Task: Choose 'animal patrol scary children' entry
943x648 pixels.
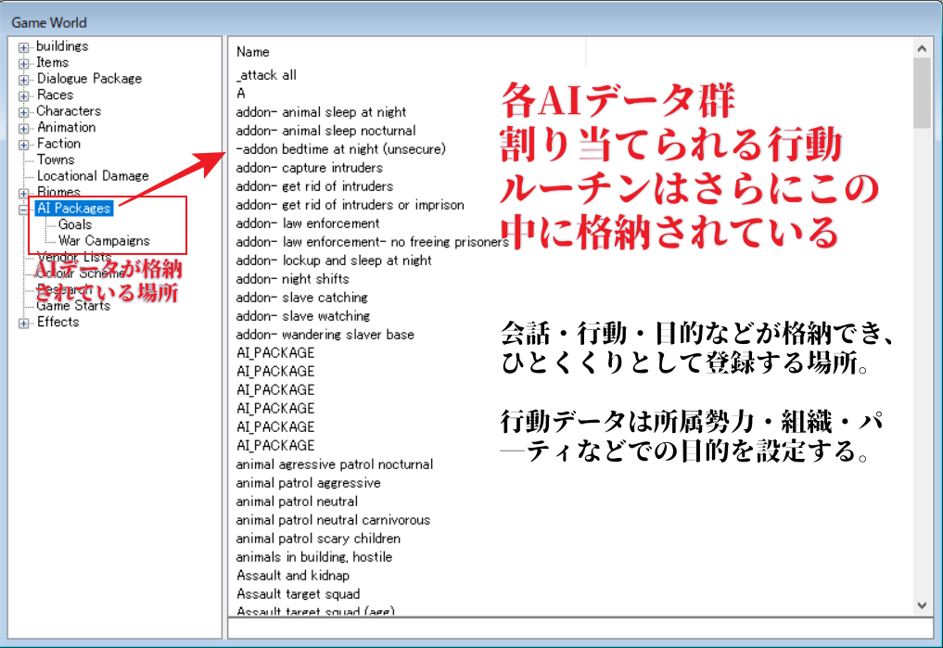Action: [x=318, y=539]
